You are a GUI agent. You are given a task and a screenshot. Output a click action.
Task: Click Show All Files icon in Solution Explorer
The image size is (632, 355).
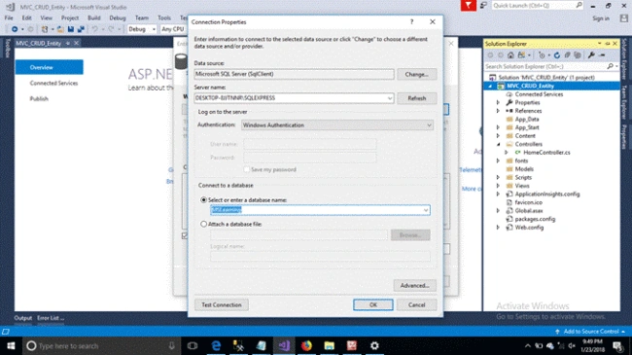click(578, 55)
